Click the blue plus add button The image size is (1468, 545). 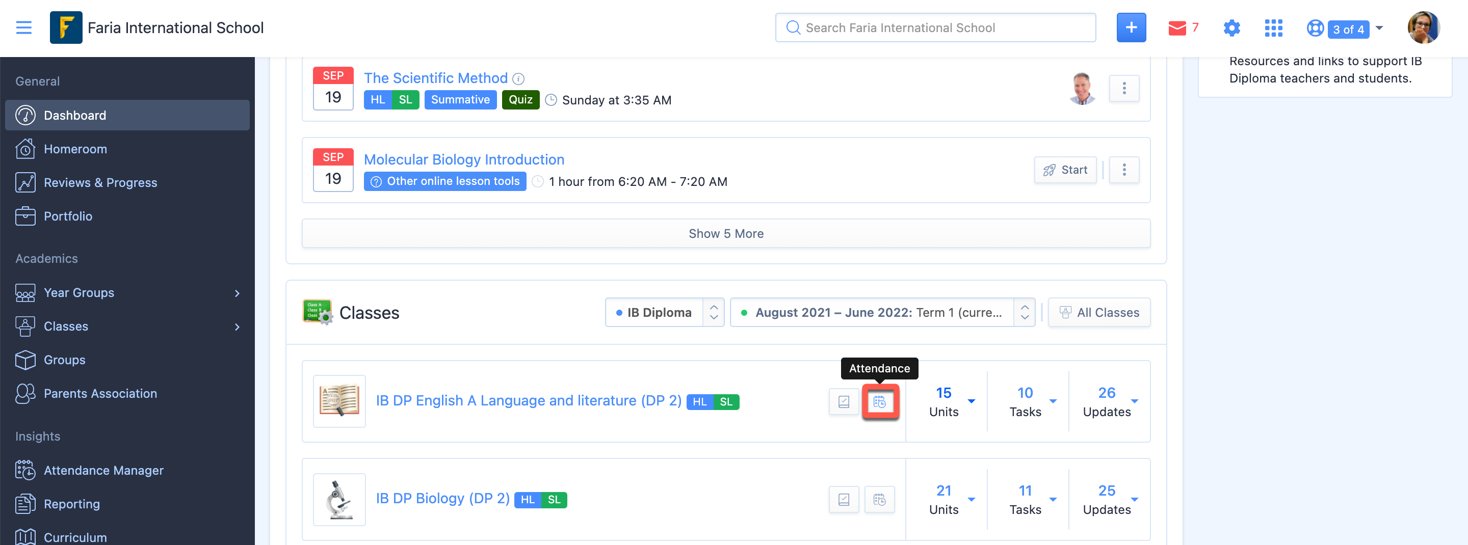1131,28
